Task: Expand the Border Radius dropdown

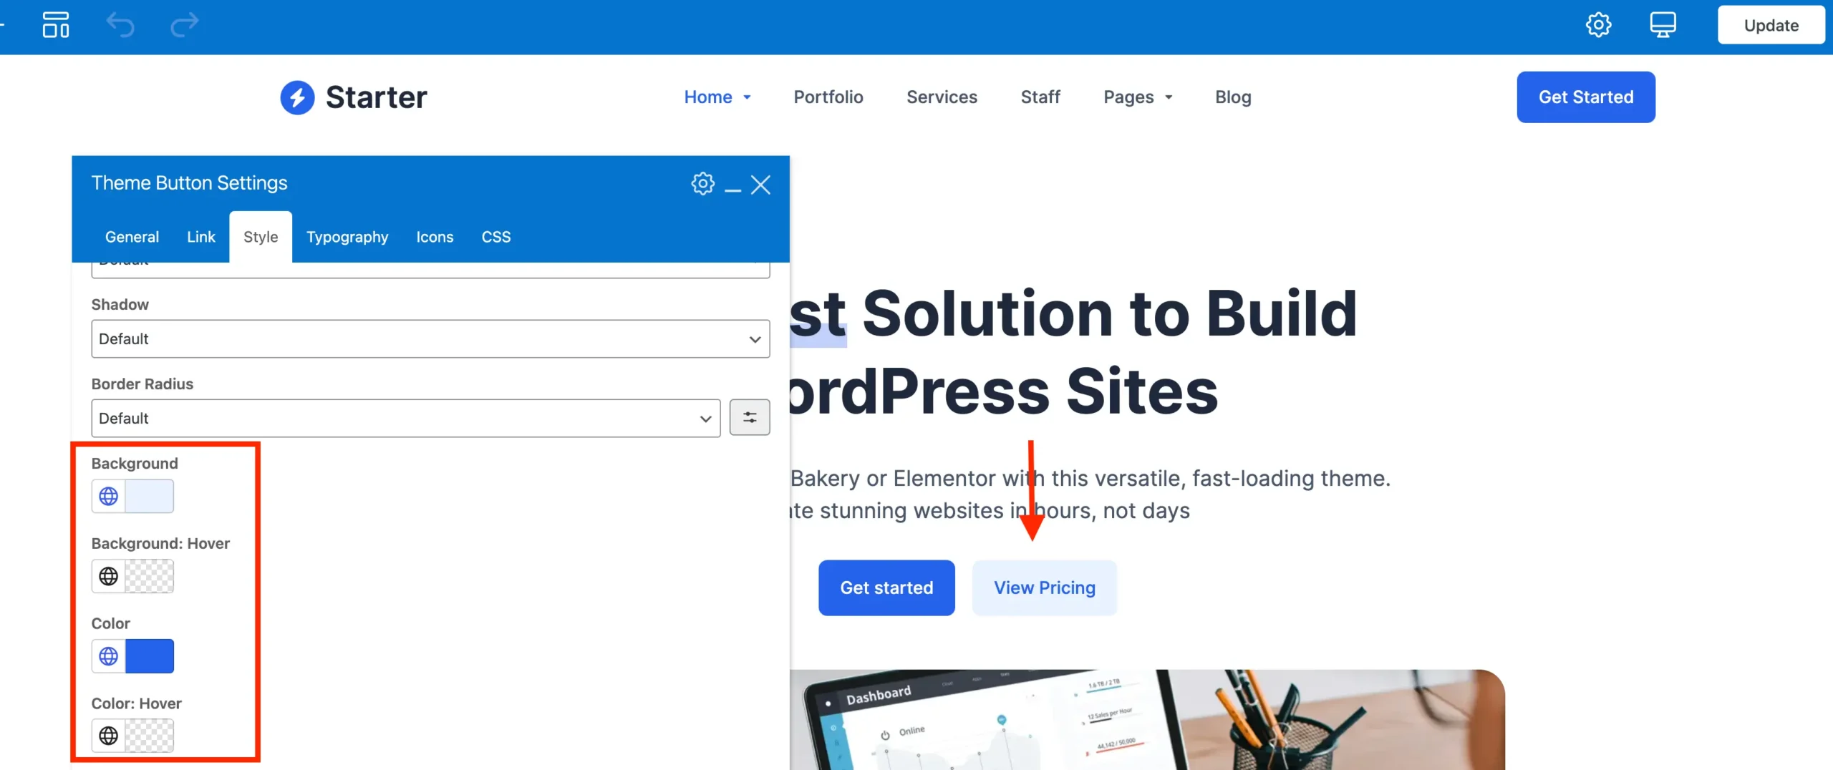Action: pyautogui.click(x=406, y=419)
